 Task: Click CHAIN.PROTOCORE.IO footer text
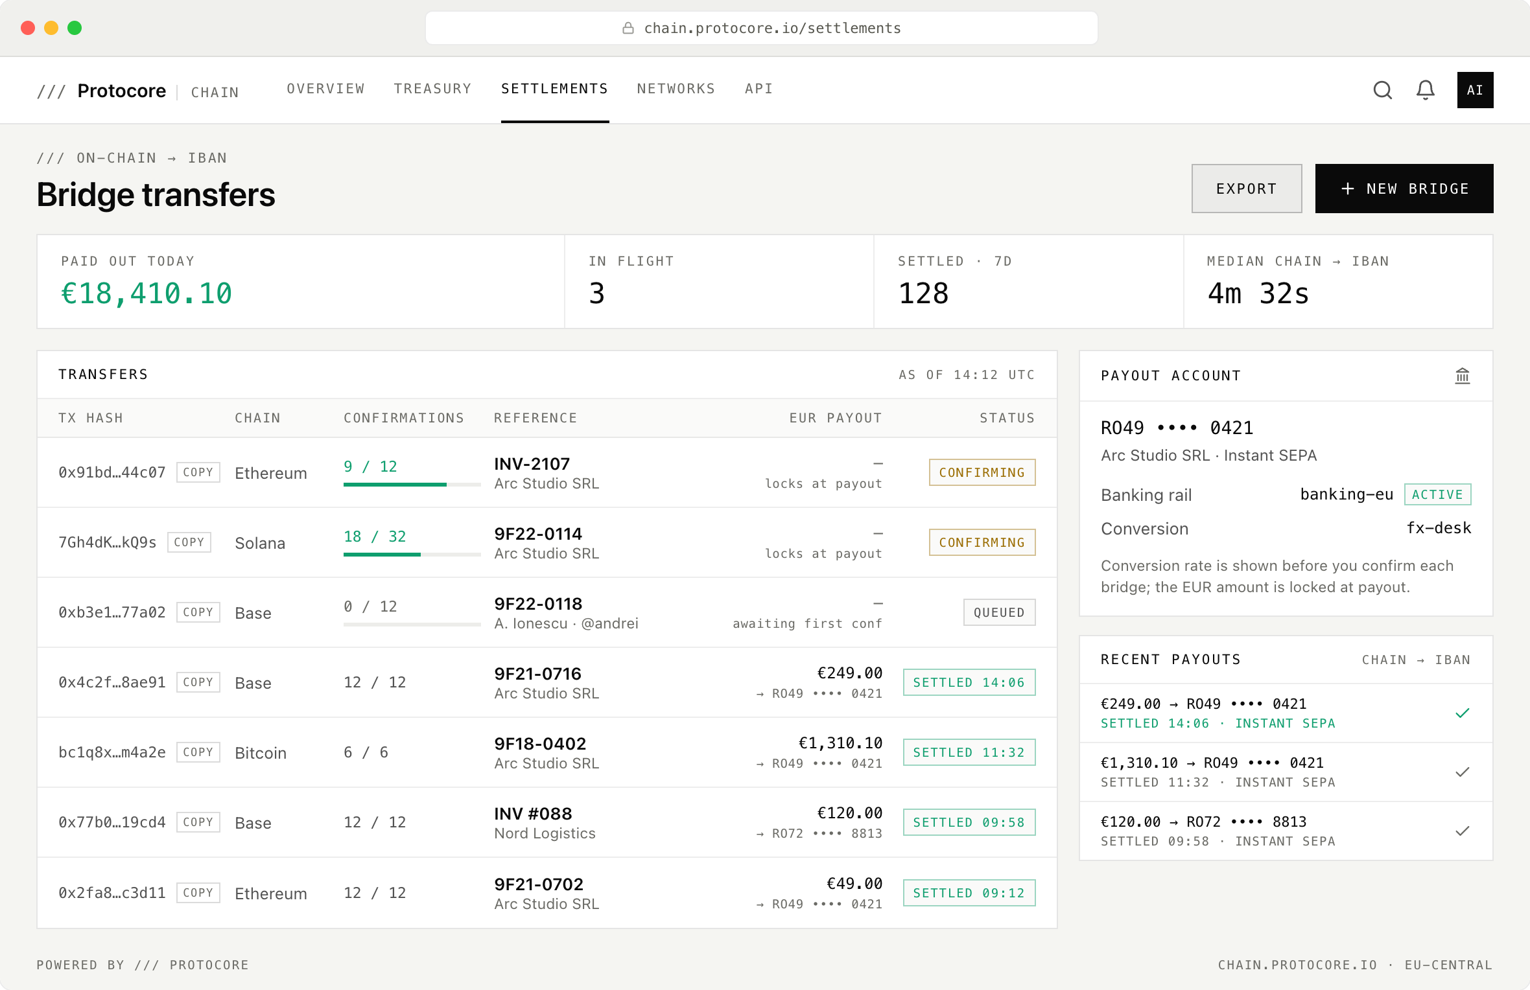(x=1297, y=965)
